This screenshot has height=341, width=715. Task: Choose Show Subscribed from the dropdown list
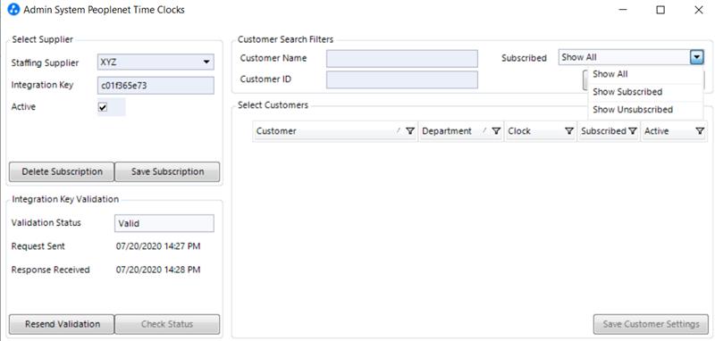(x=645, y=92)
